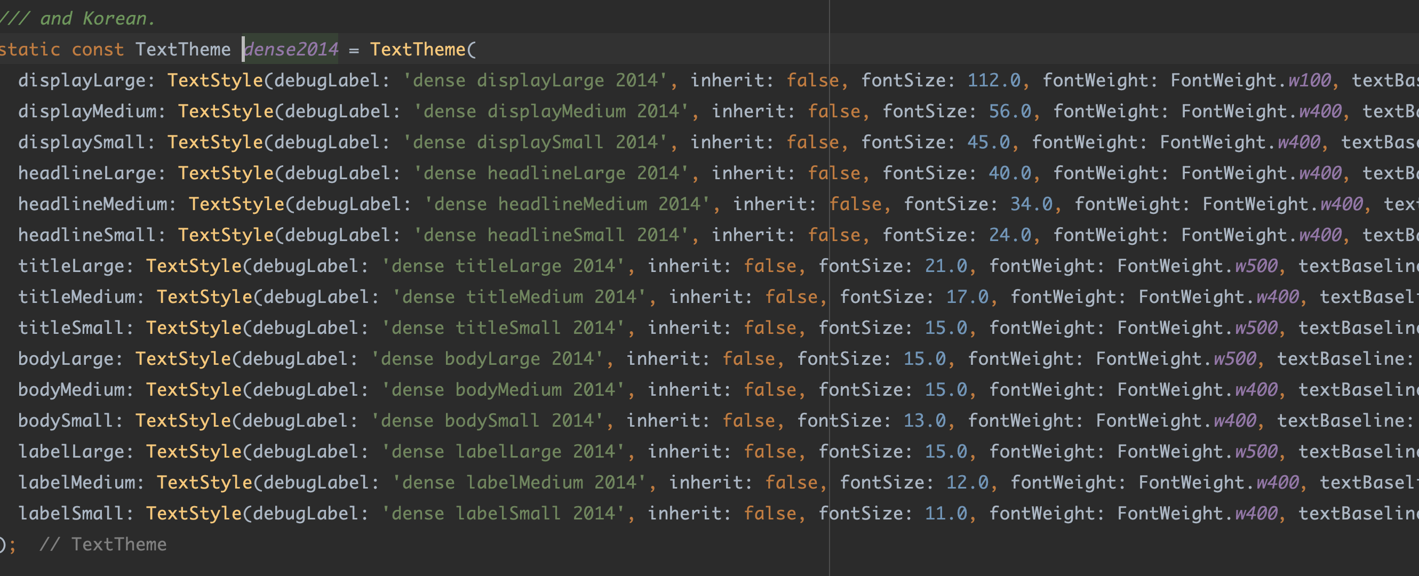The image size is (1419, 576).
Task: Click the 'dense labelSmall 2014' string literal
Action: point(504,513)
